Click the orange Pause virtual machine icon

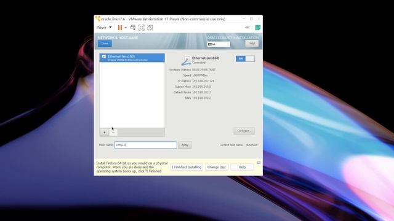tap(120, 28)
